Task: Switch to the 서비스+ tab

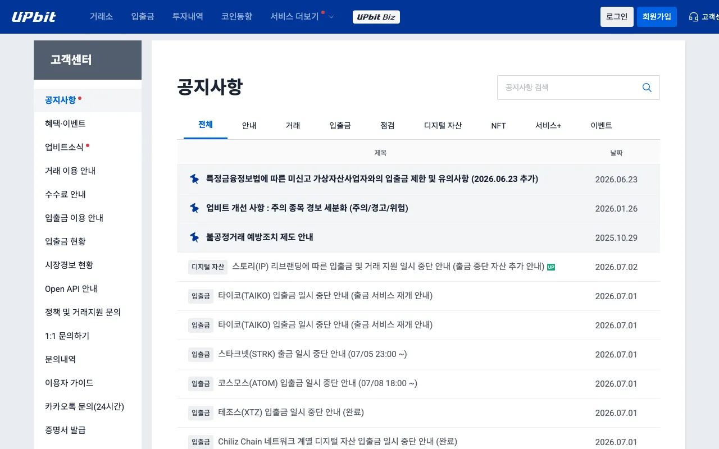Action: pos(548,126)
